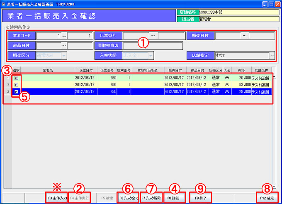Click the scrollbar up arrow of the list
This screenshot has width=282, height=204.
pyautogui.click(x=274, y=77)
